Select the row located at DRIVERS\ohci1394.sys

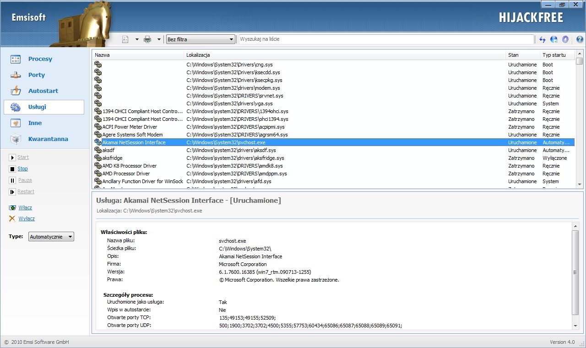coord(334,119)
